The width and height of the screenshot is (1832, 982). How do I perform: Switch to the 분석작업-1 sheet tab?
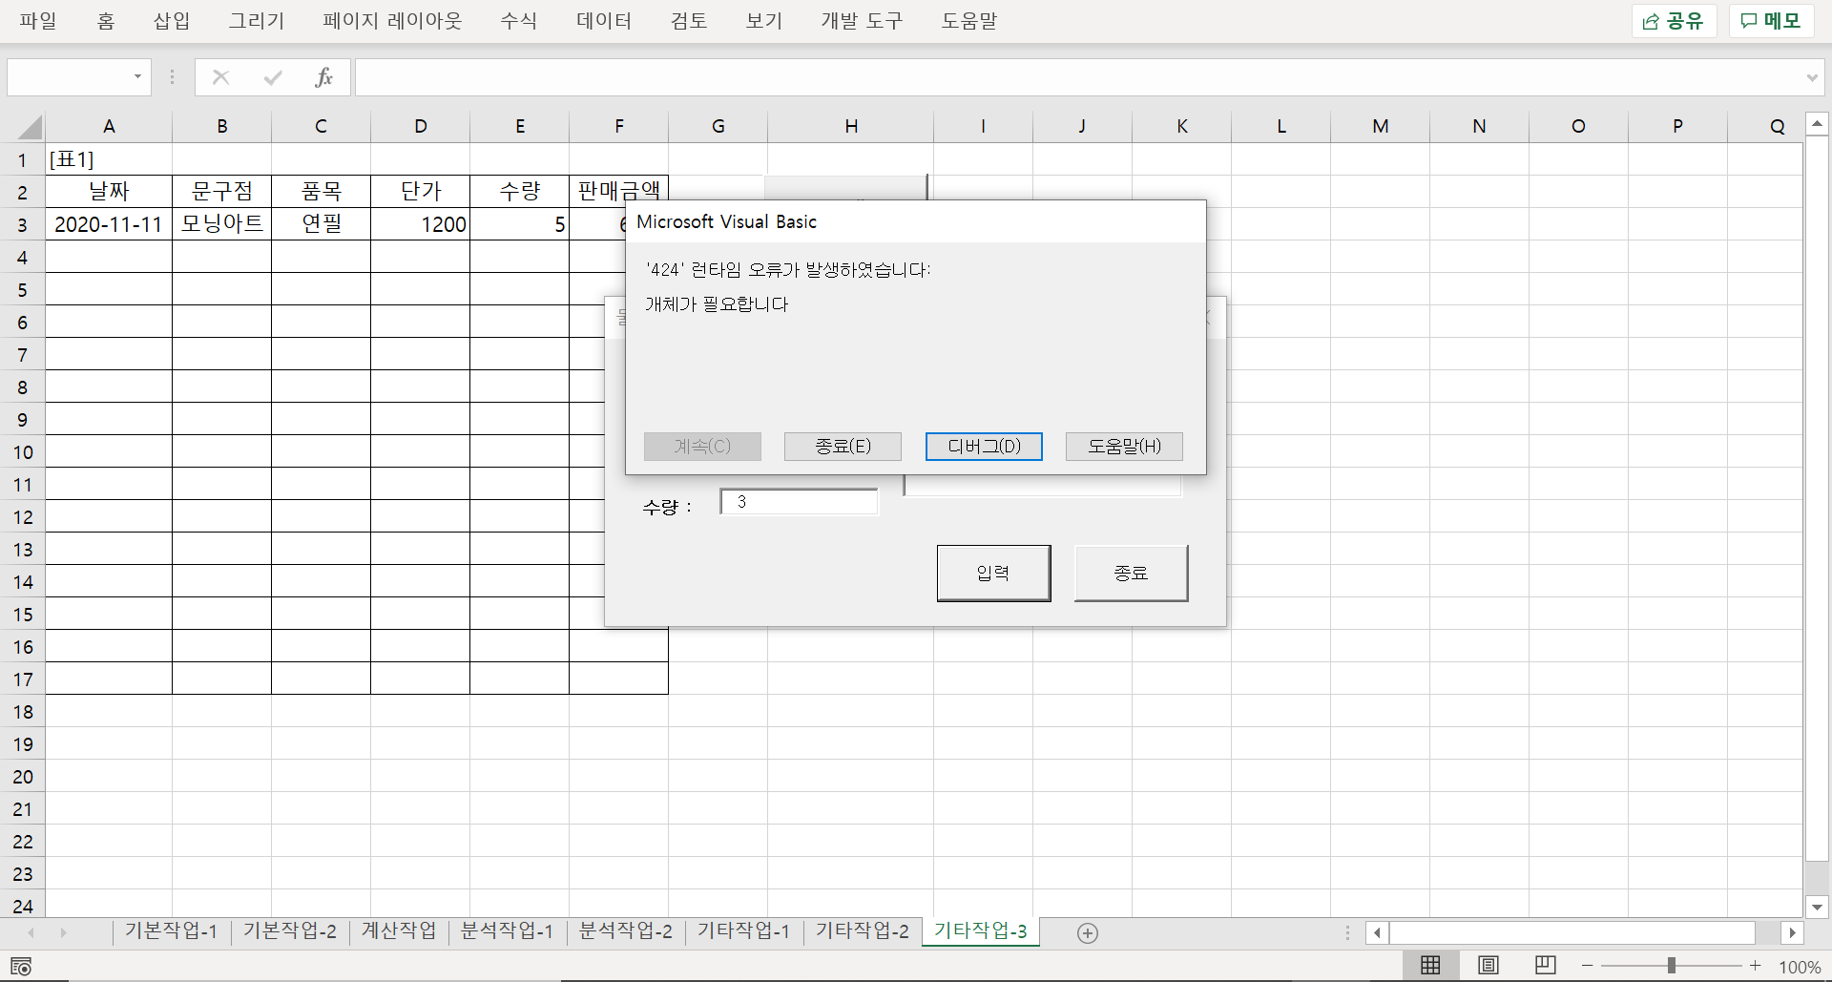(507, 931)
